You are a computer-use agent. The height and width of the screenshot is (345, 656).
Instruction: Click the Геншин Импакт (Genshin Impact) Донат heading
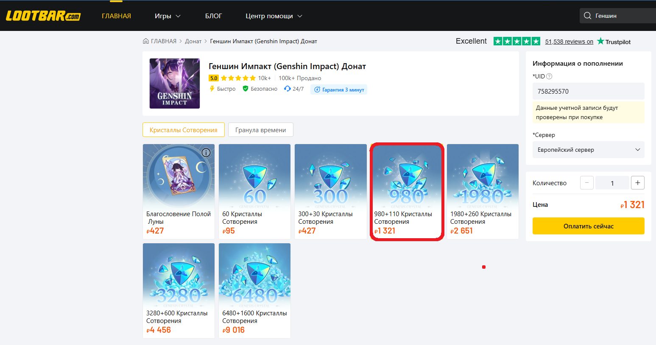[287, 66]
